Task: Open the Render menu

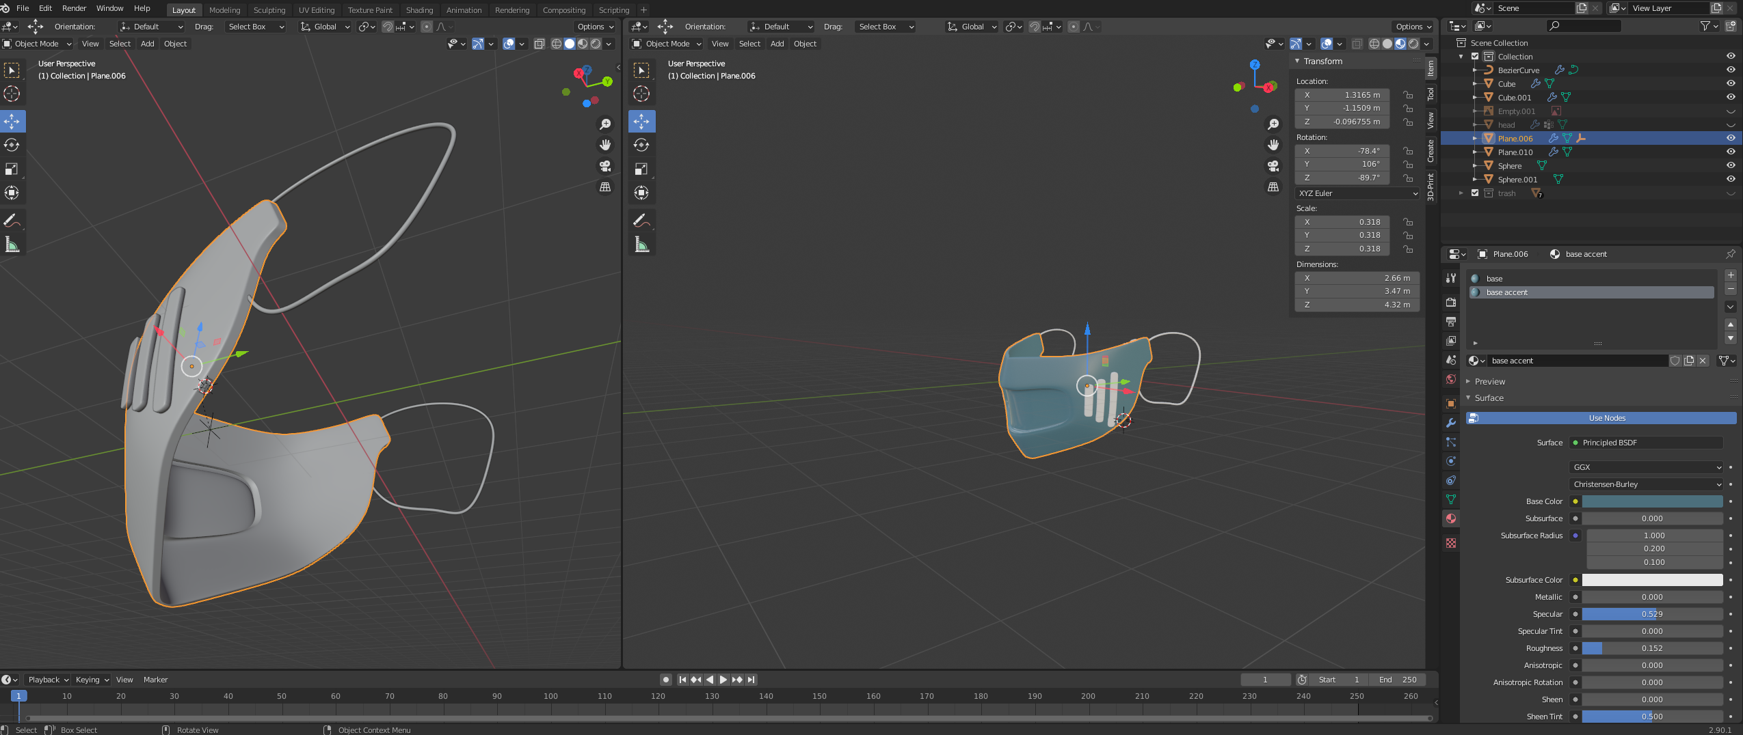Action: pos(74,8)
